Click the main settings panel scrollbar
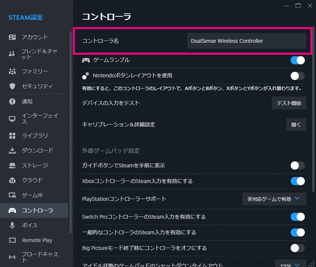This screenshot has width=316, height=267. coord(313,109)
